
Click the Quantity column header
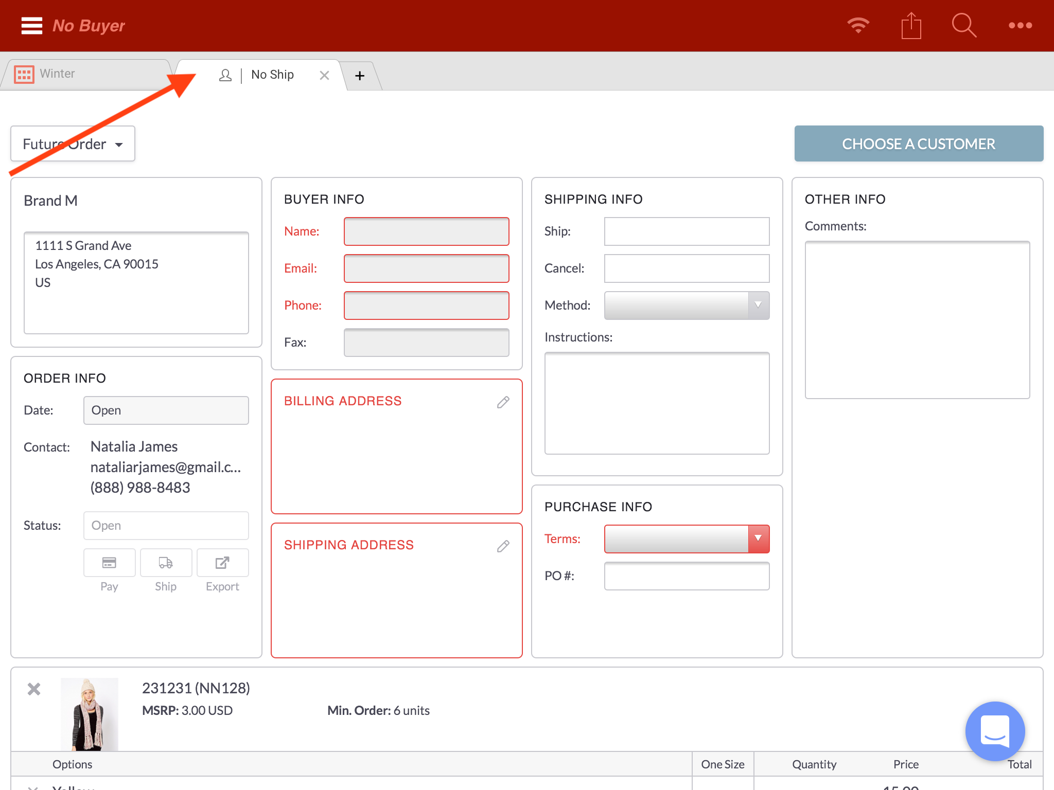pyautogui.click(x=814, y=764)
